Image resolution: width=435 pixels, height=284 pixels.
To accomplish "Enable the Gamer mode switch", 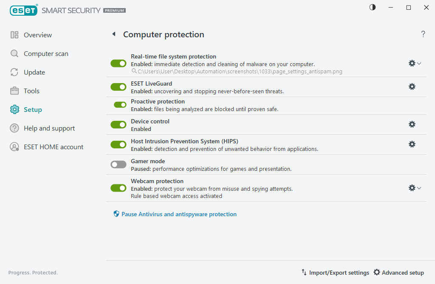I will [x=119, y=164].
